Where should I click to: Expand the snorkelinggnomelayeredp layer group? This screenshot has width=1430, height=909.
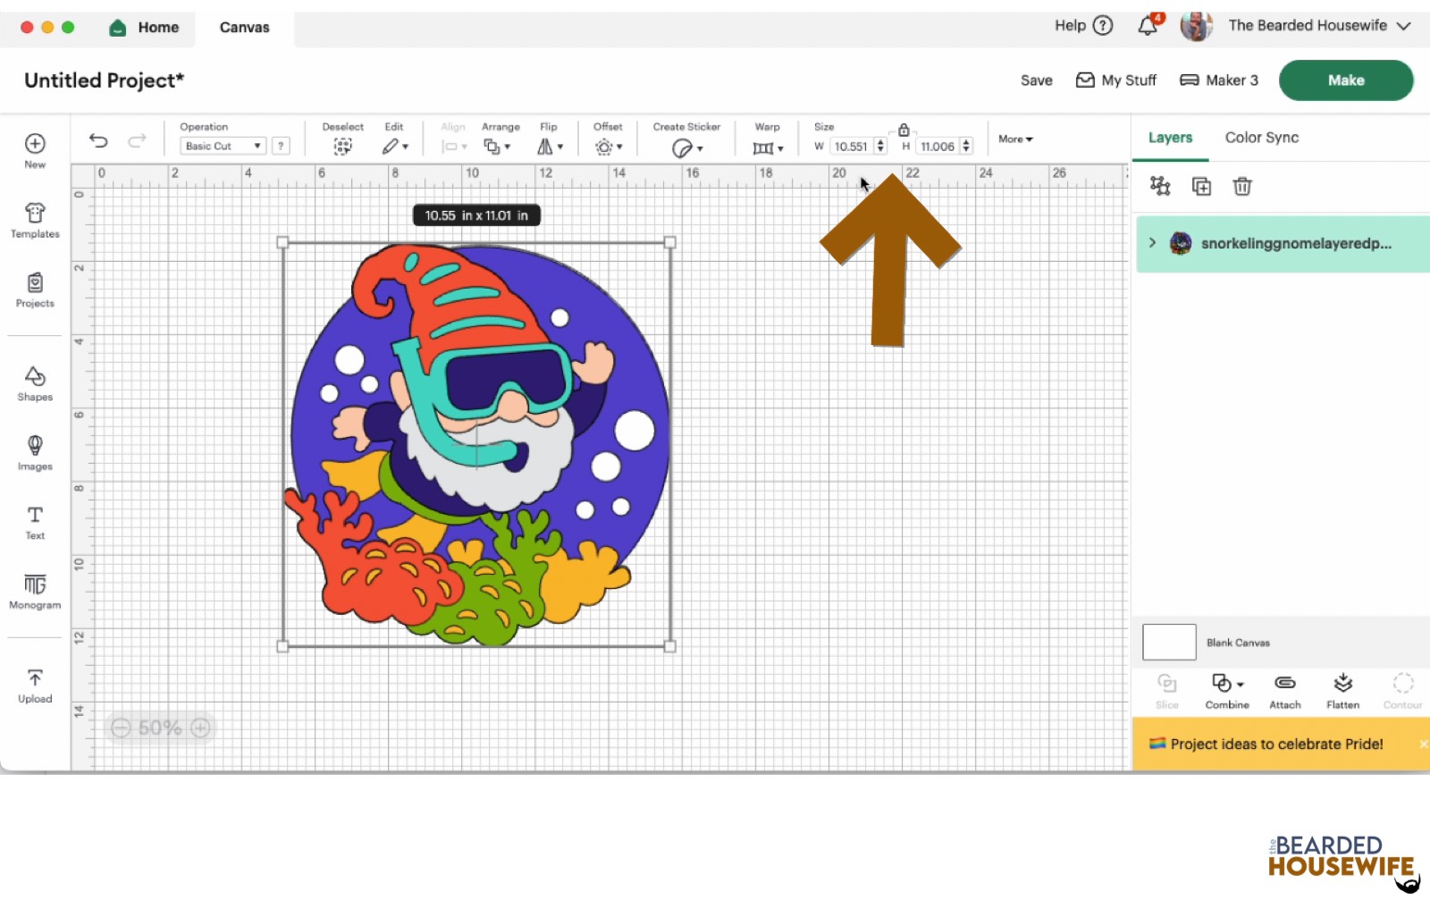[1152, 243]
